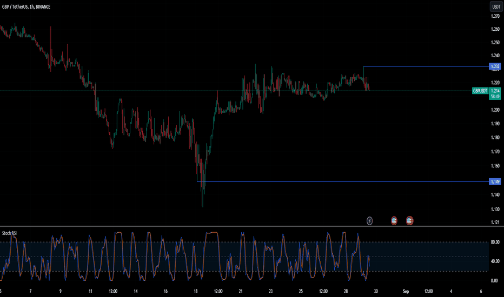
Task: Click the date label 6 on time axis
Action: pyautogui.click(x=481, y=291)
